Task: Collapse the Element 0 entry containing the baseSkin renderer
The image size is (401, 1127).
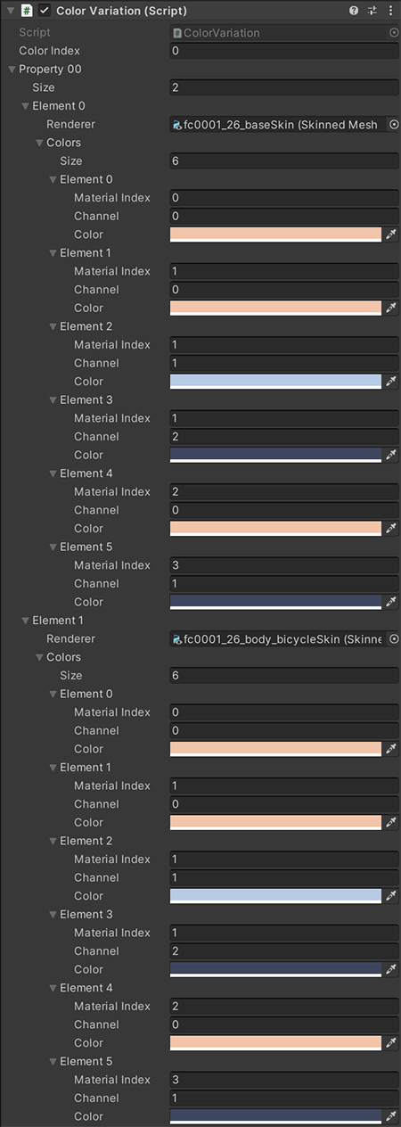Action: click(25, 106)
